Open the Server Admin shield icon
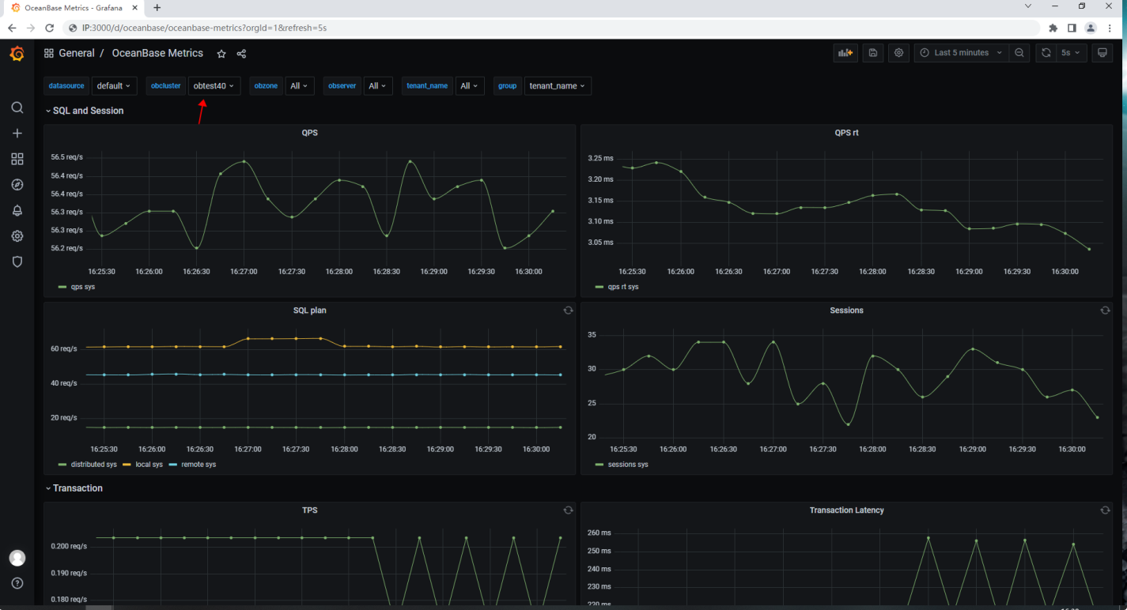The height and width of the screenshot is (610, 1127). coord(17,262)
